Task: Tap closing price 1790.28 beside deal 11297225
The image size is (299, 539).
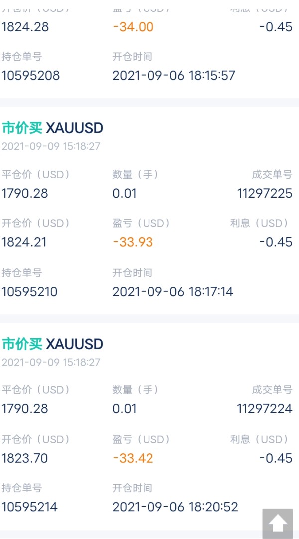Action: pos(25,193)
